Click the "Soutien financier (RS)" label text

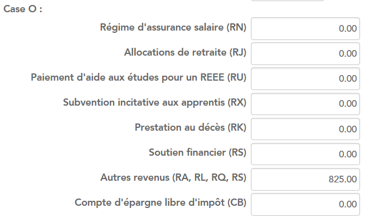click(x=197, y=152)
